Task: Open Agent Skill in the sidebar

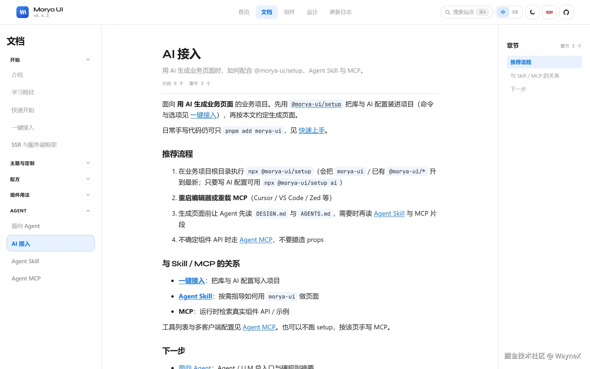Action: tap(25, 261)
